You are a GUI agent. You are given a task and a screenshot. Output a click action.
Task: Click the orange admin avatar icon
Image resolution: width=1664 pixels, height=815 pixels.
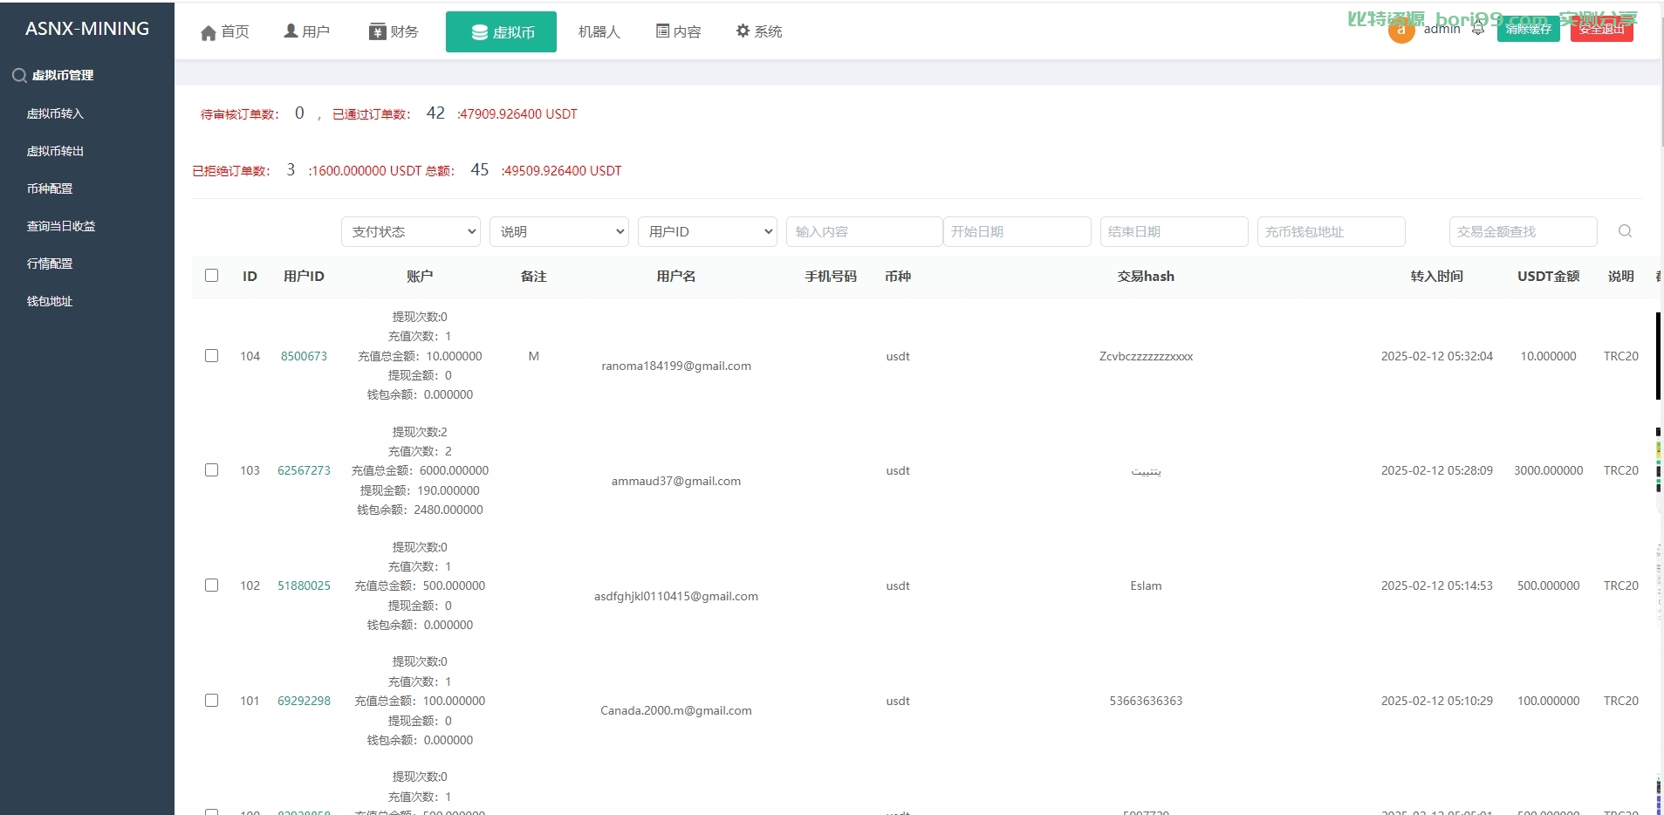coord(1401,30)
